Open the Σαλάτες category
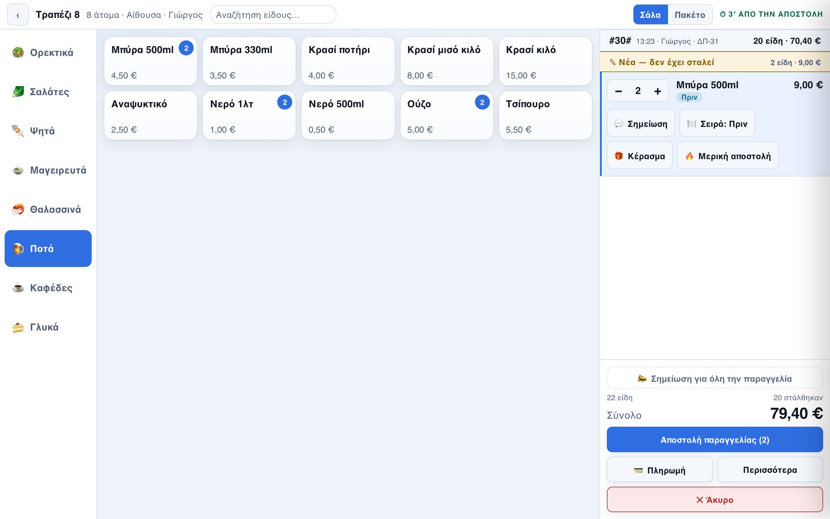The width and height of the screenshot is (830, 519). coord(48,92)
